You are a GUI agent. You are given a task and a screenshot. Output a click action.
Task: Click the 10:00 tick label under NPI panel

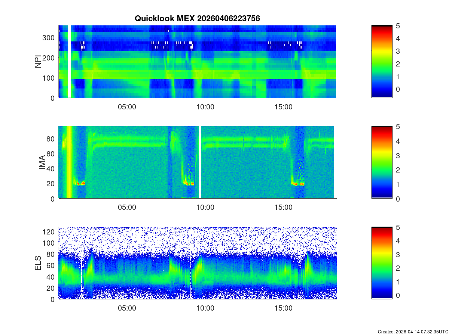coord(205,107)
